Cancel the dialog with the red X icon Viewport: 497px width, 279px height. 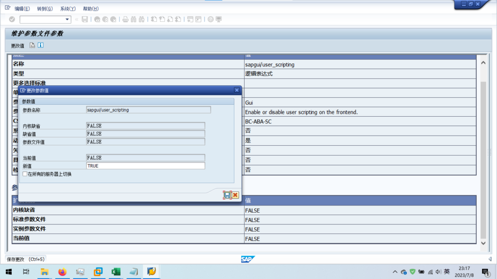[x=235, y=195]
